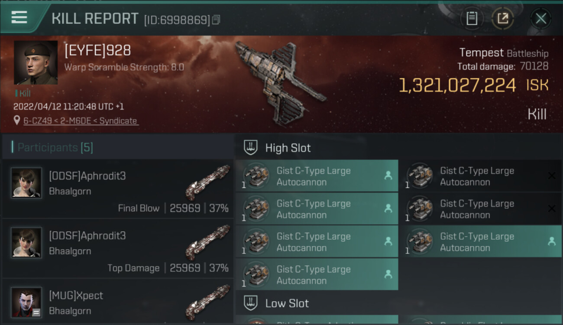The width and height of the screenshot is (563, 325).
Task: Click the Tempest battleship image
Action: [x=279, y=81]
